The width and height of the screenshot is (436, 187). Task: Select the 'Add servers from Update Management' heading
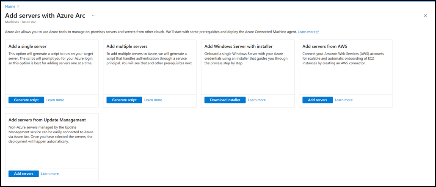[47, 120]
